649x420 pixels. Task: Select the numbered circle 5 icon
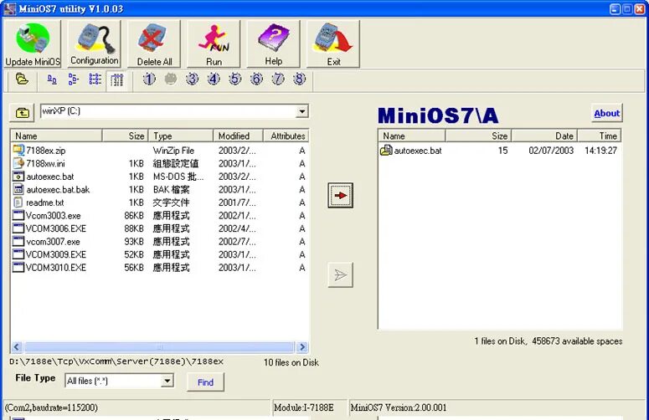(235, 79)
